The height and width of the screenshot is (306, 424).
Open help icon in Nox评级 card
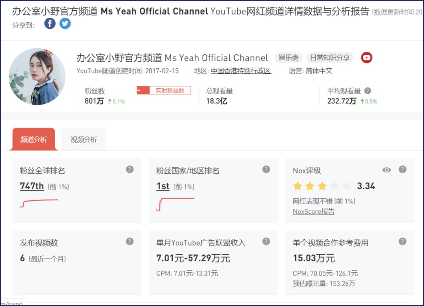click(402, 169)
